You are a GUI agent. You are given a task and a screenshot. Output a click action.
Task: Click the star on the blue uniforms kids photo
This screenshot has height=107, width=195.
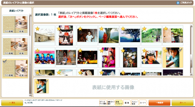point(37,50)
